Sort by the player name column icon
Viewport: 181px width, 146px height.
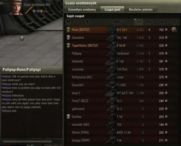click(x=88, y=22)
